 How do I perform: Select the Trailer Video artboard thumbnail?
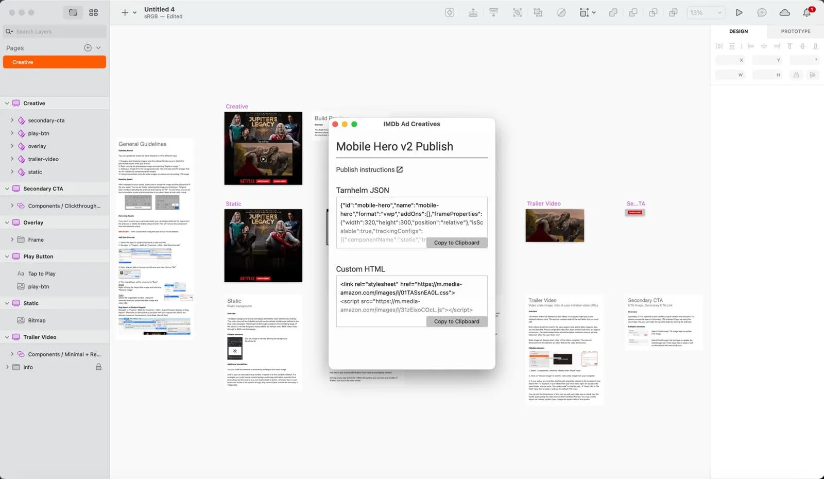[x=555, y=225]
